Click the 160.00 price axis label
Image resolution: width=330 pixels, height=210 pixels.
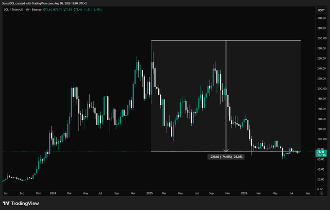(322, 109)
